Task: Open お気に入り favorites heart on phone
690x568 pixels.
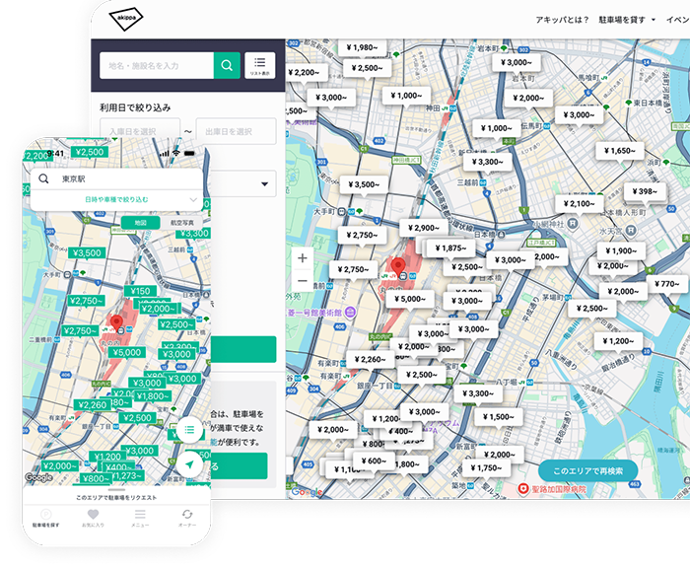Action: (x=93, y=518)
